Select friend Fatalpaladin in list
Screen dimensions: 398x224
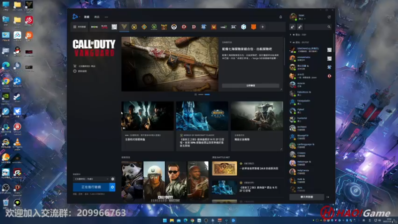coord(310,102)
